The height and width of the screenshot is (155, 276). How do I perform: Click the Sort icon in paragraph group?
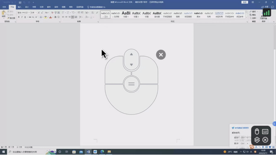[93, 13]
